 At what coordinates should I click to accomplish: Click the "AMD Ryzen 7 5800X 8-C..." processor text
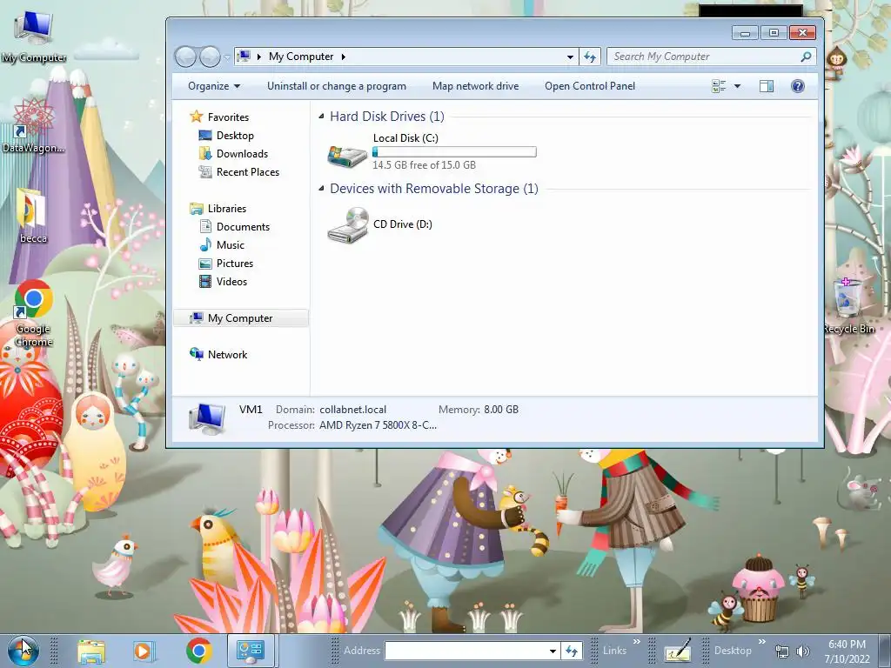[378, 425]
